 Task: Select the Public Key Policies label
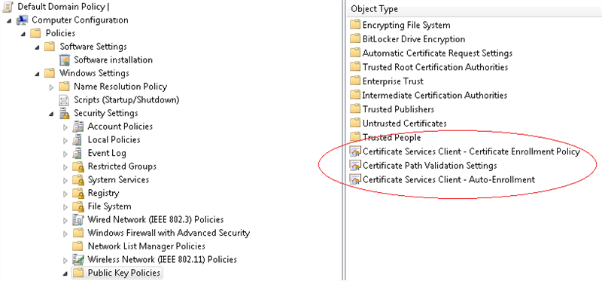[124, 273]
